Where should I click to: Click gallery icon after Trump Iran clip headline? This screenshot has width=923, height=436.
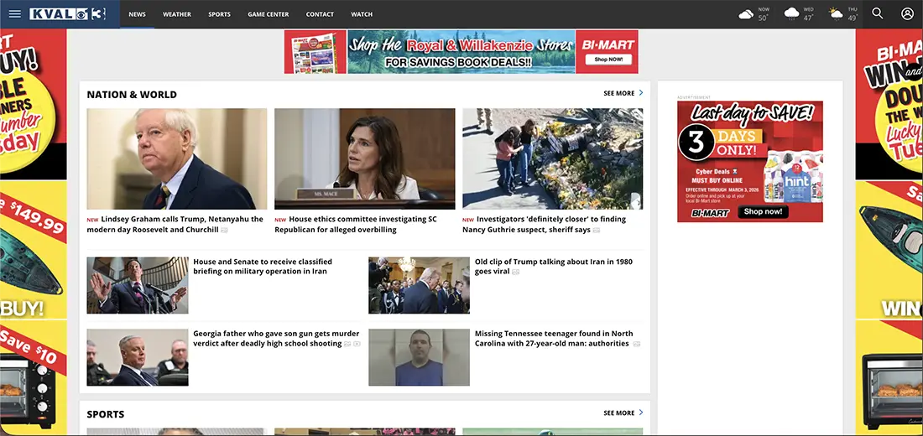(516, 272)
